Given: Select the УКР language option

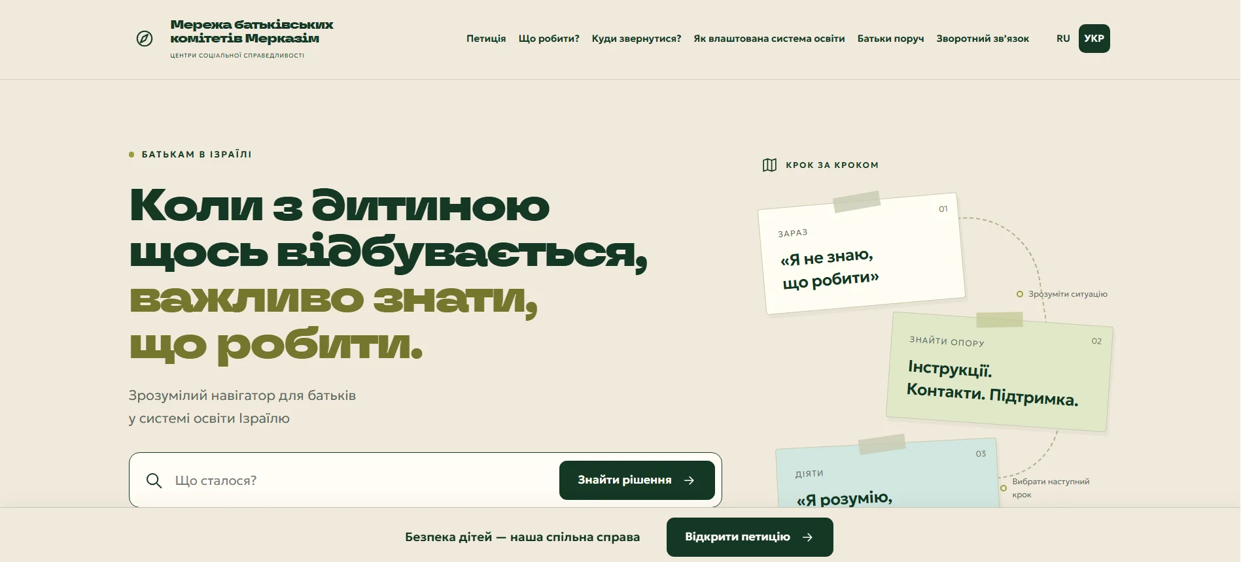Looking at the screenshot, I should [1094, 39].
